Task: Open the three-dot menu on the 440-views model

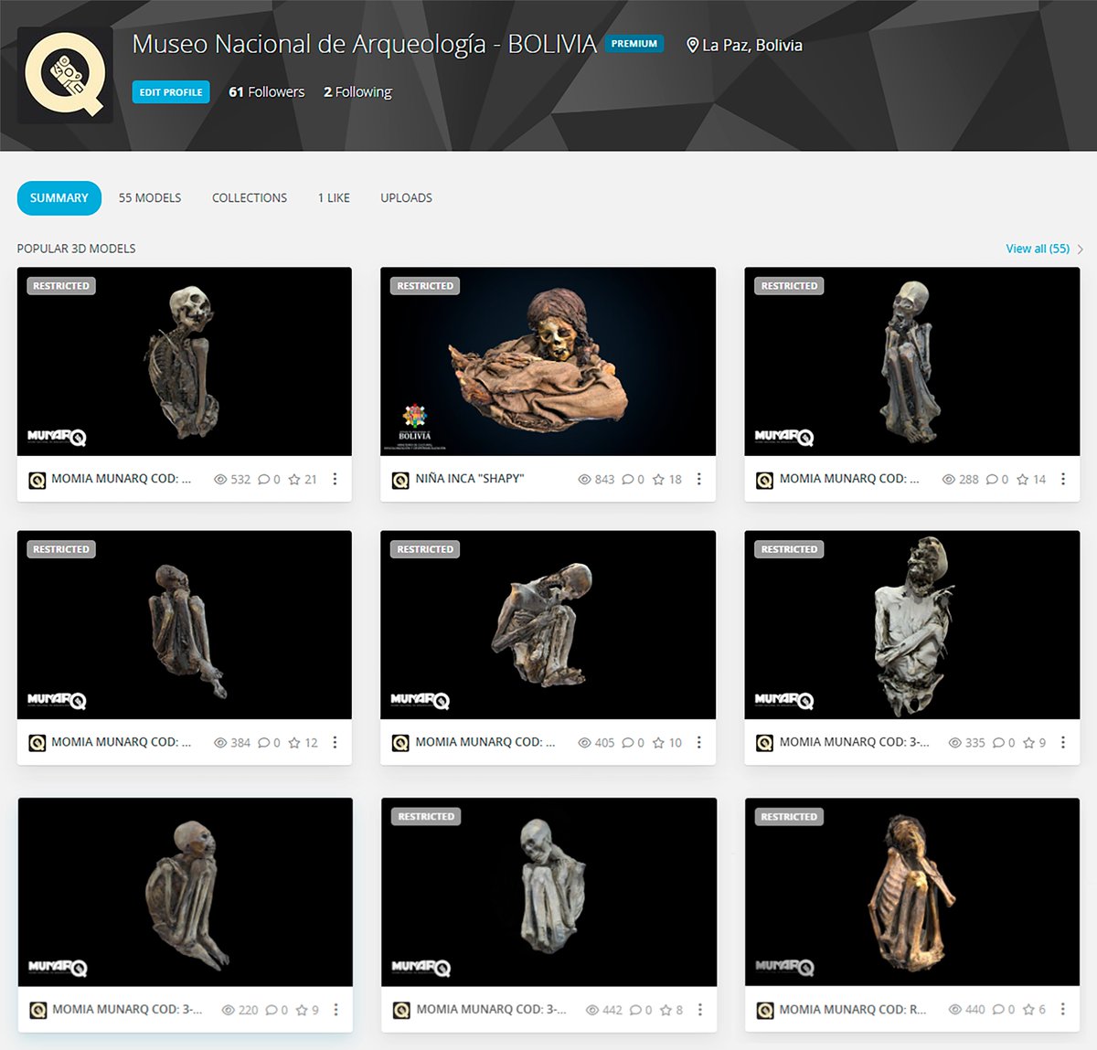Action: click(x=1062, y=1010)
